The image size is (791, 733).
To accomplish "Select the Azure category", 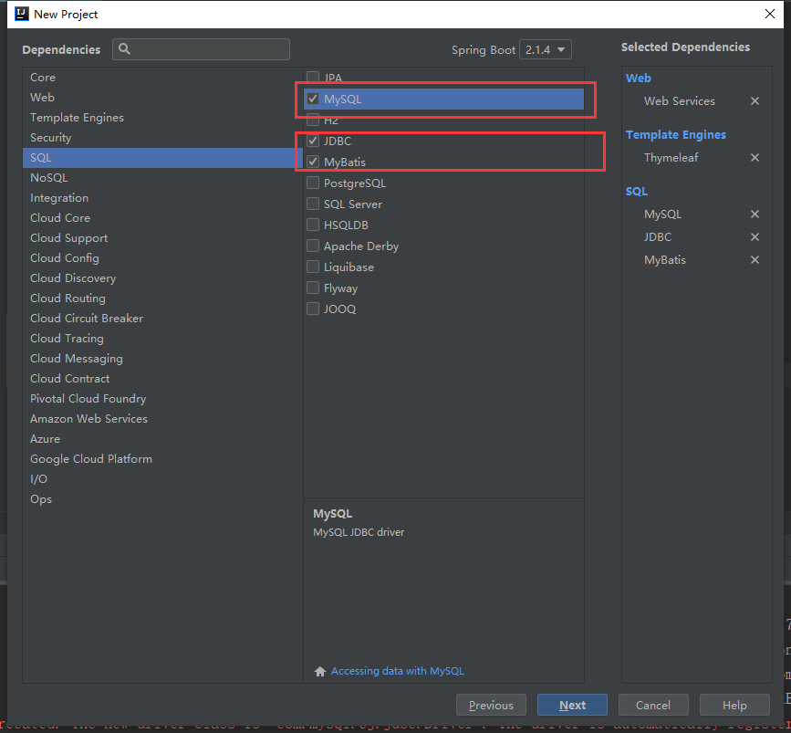I will coord(162,439).
